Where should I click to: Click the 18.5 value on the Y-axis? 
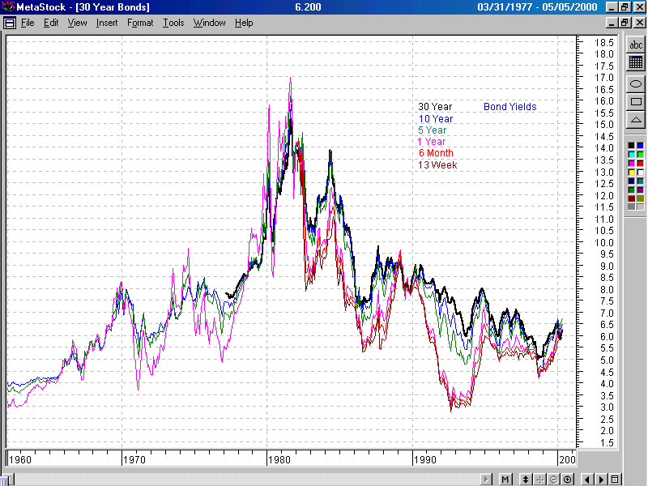coord(603,43)
